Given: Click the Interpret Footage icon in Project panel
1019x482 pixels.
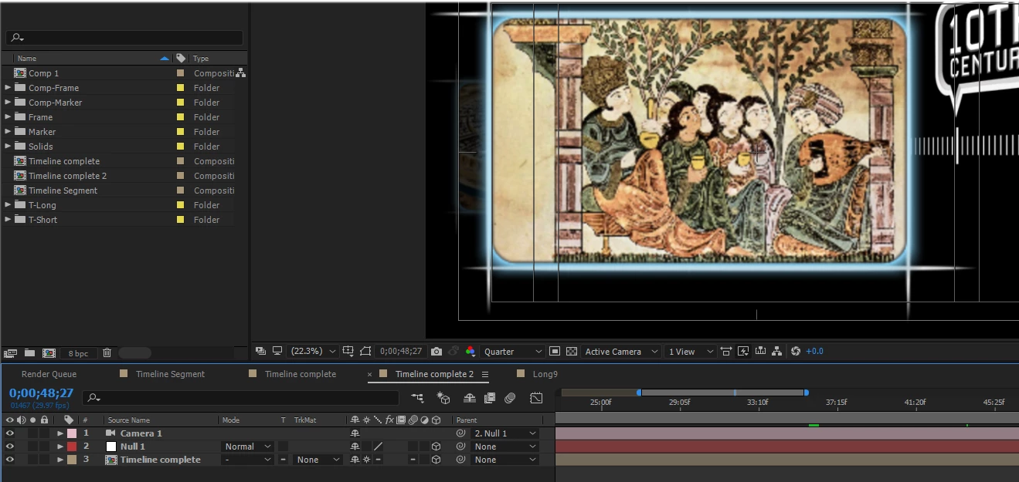Looking at the screenshot, I should point(10,353).
